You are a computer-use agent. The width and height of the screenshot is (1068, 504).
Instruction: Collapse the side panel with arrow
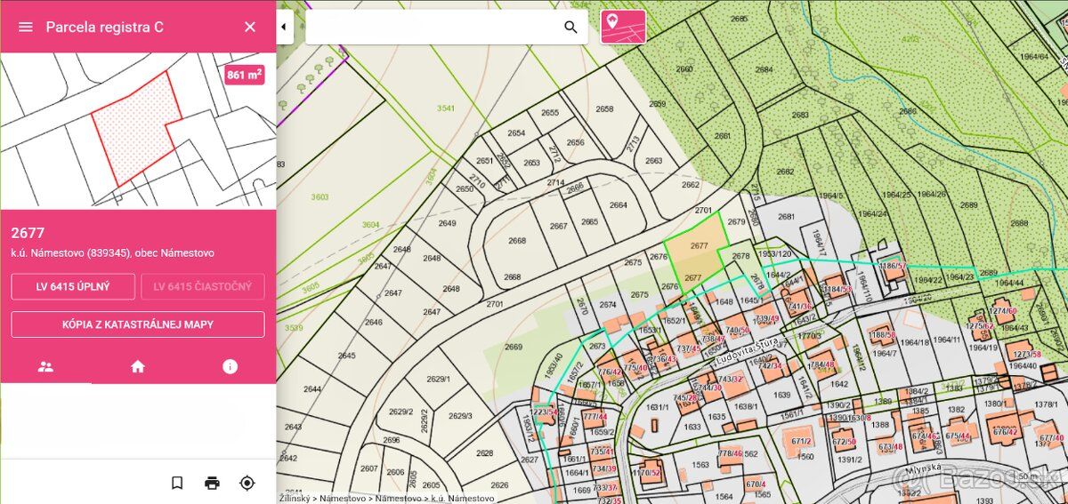click(284, 27)
